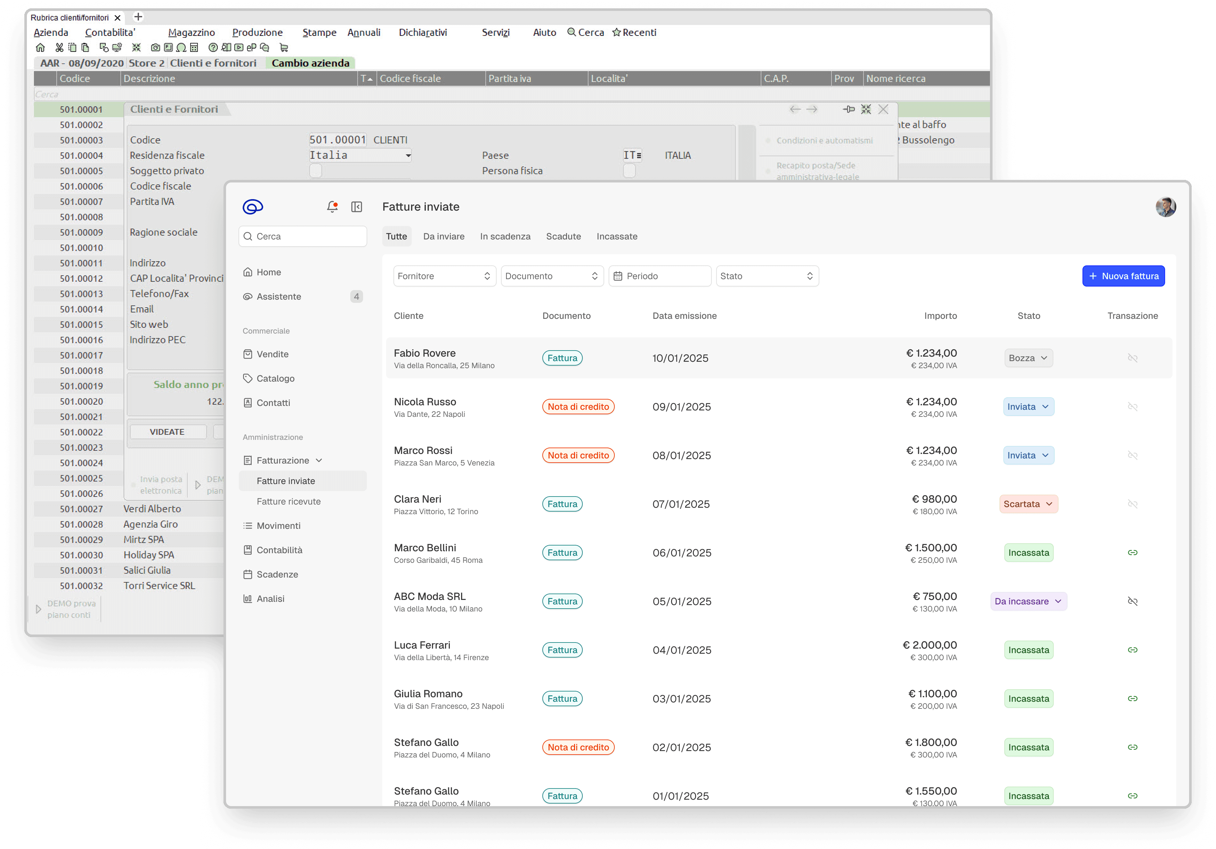Click the Cerca search field in sidebar

[x=303, y=236]
